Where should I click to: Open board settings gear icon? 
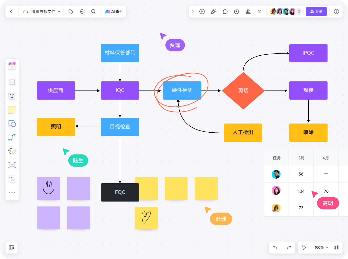82,11
